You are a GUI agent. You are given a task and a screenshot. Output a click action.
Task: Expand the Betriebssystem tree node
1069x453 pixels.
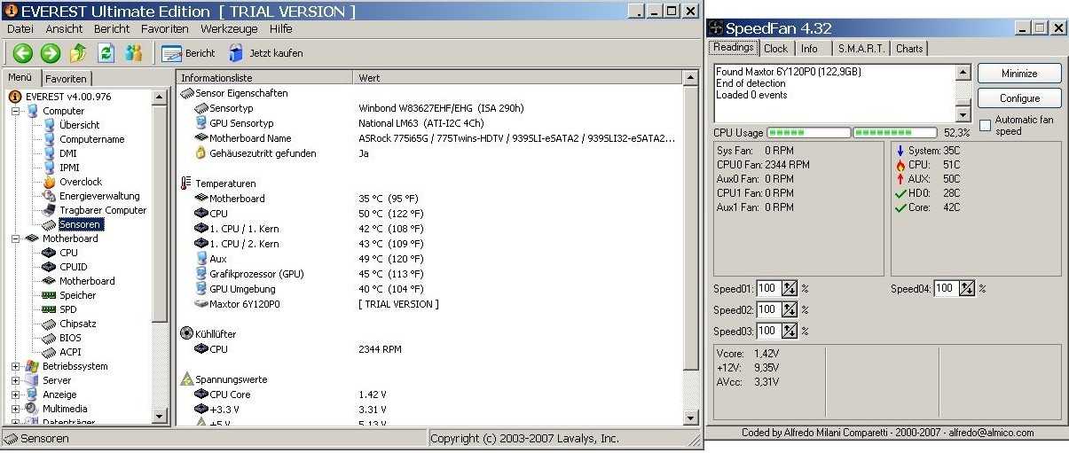15,366
